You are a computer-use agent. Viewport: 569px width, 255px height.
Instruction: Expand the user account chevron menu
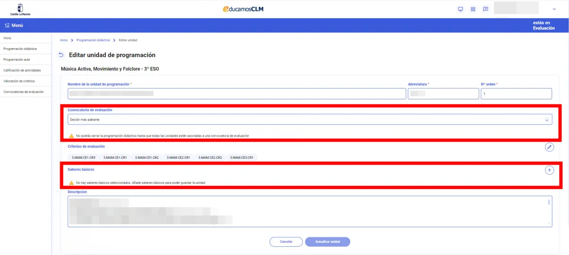[x=554, y=9]
